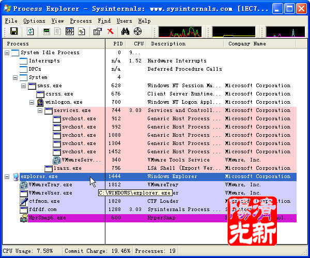Click the binoculars Find icon

pos(125,32)
